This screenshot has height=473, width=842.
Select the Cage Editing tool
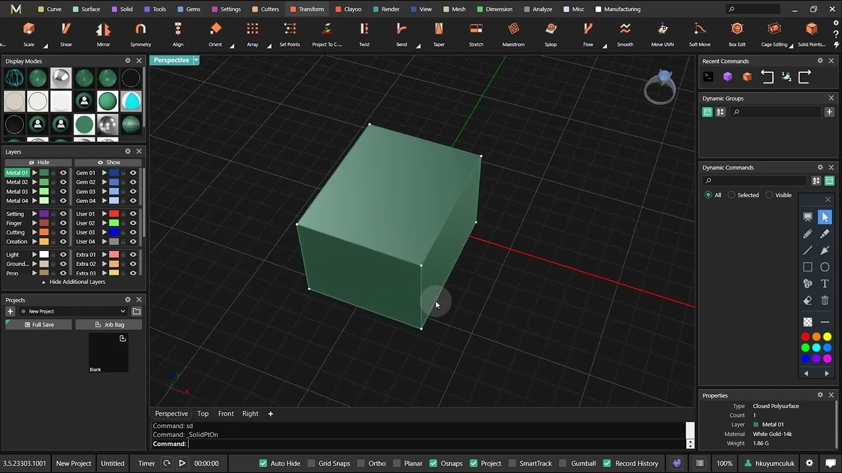click(x=774, y=34)
